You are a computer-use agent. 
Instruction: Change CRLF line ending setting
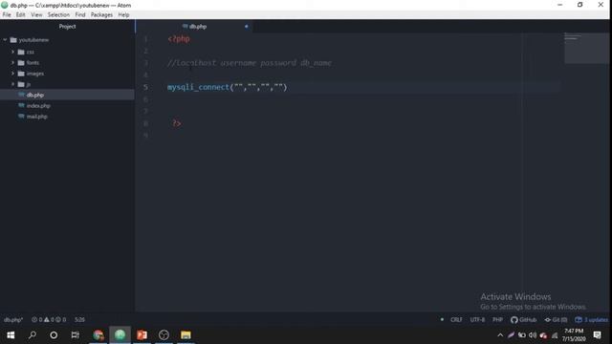pyautogui.click(x=456, y=320)
